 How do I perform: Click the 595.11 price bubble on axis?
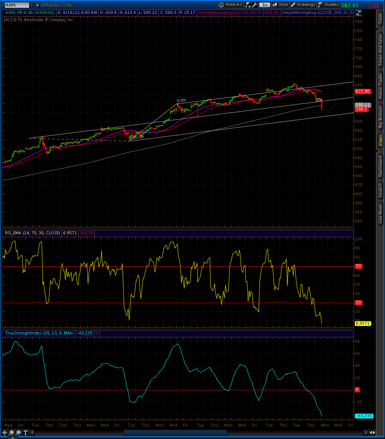[362, 105]
